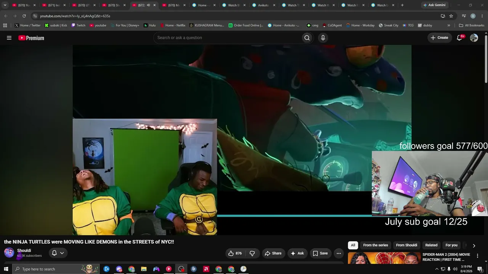488x274 pixels.
Task: Open the Chrome profile button
Action: point(473,16)
